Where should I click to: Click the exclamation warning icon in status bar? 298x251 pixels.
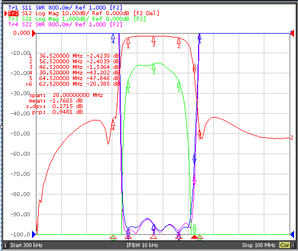click(294, 245)
